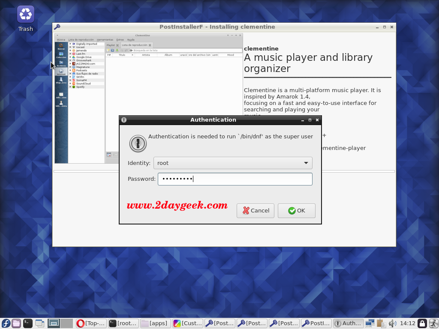
Task: Open the terminal launcher in the panel
Action: 28,323
